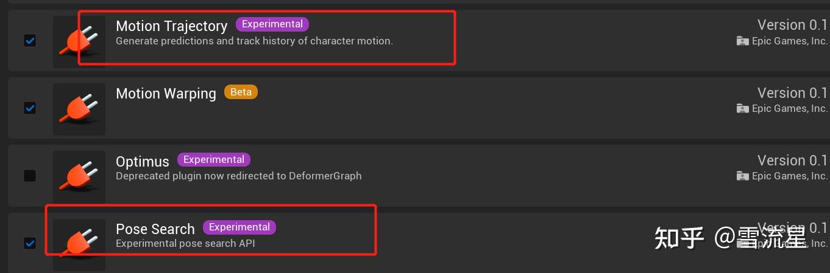Click the Experimental badge next to Optimus
Image resolution: width=830 pixels, height=273 pixels.
pos(214,160)
